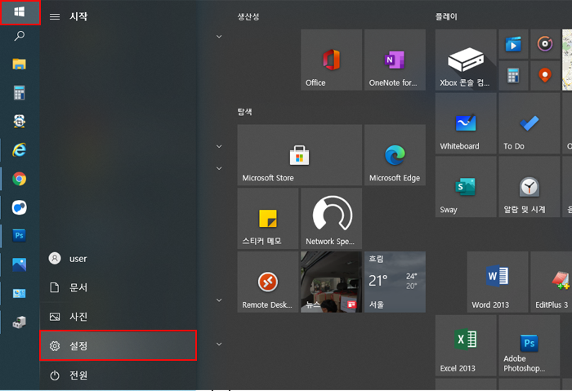572x391 pixels.
Task: Open the taskbar search magnifier
Action: click(20, 36)
